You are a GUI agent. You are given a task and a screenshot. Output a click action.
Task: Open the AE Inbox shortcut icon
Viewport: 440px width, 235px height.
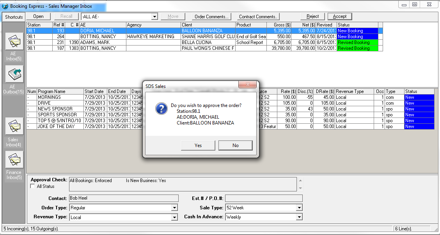(14, 42)
